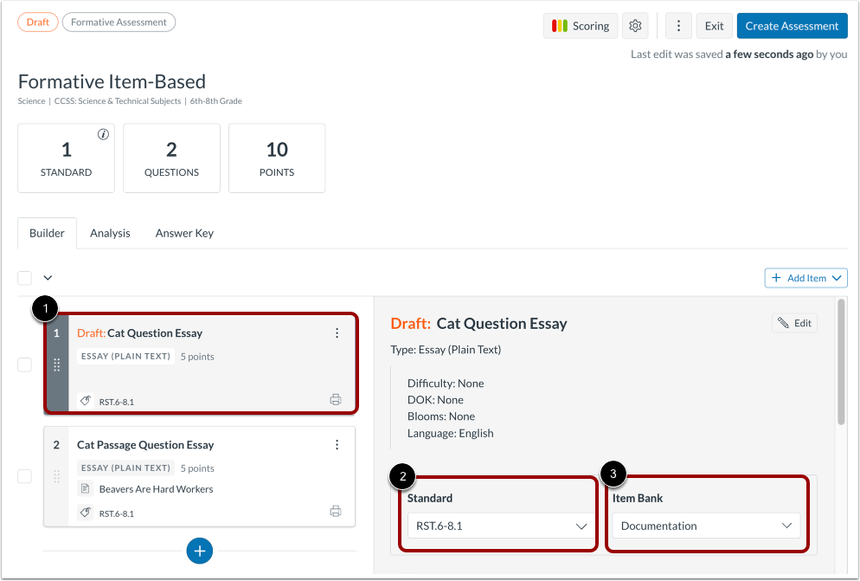Select the Cat Passage Question Essay item title

145,445
